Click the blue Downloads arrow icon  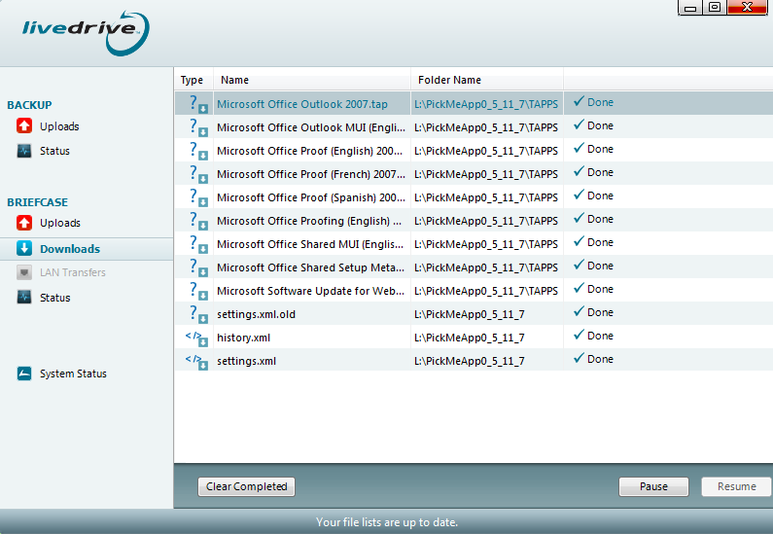24,248
